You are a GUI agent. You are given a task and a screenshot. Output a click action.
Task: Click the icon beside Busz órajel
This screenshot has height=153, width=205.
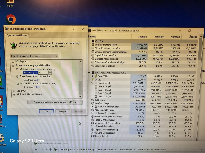point(93,100)
